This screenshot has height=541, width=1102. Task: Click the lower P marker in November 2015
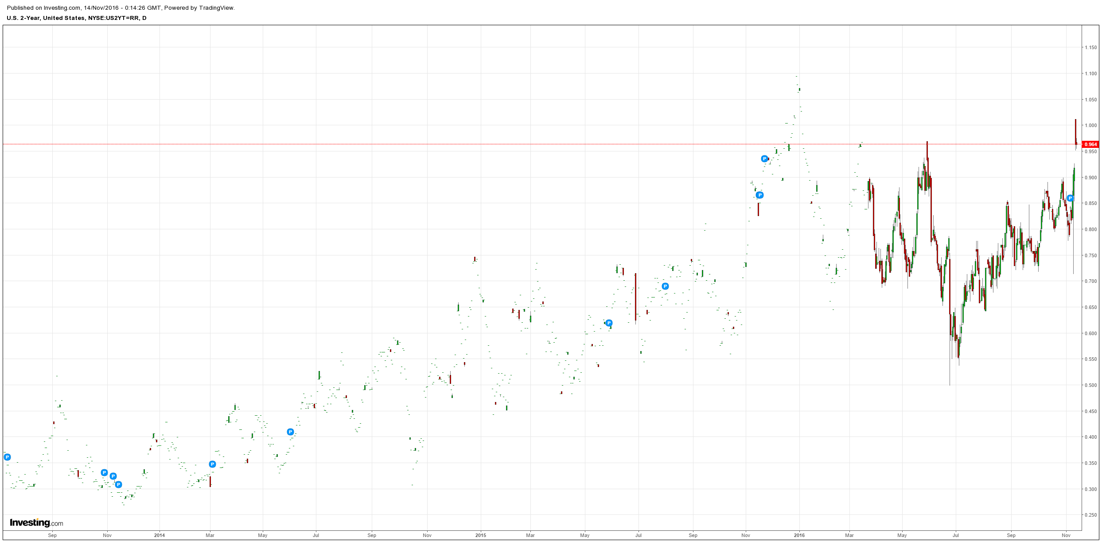[x=760, y=195]
